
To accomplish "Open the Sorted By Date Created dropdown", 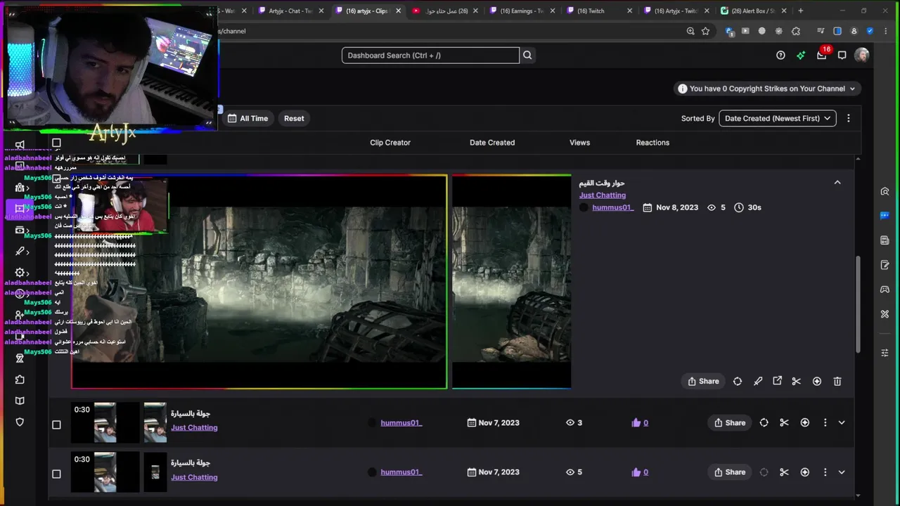I will 777,118.
